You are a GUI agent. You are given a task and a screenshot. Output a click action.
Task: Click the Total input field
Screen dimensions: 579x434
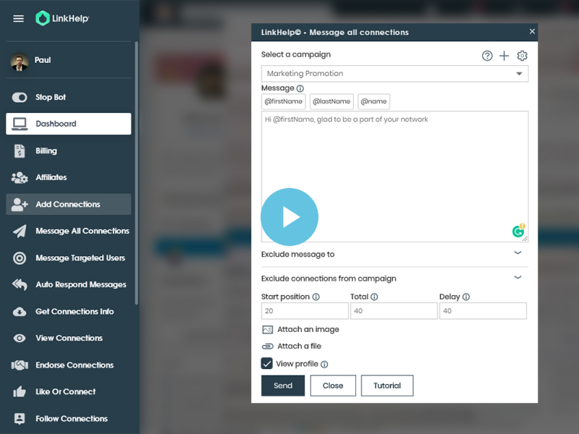(394, 311)
